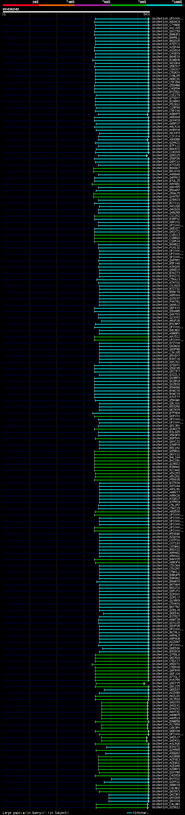The image size is (185, 815).
Task: Select hit label UniRef100_C1E274
Action: tap(166, 95)
